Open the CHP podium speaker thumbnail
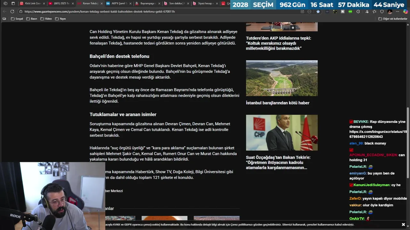This screenshot has width=410, height=230. pos(282,133)
